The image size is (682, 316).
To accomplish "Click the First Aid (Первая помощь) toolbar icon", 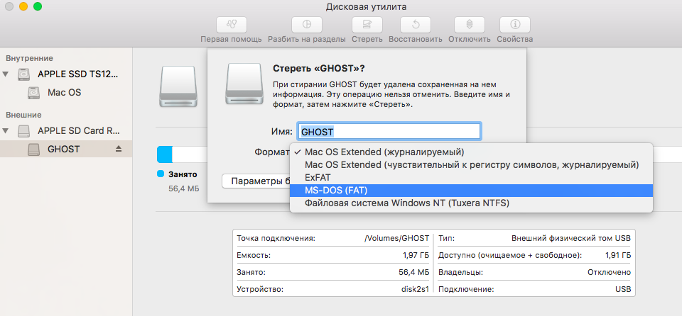I will click(231, 24).
